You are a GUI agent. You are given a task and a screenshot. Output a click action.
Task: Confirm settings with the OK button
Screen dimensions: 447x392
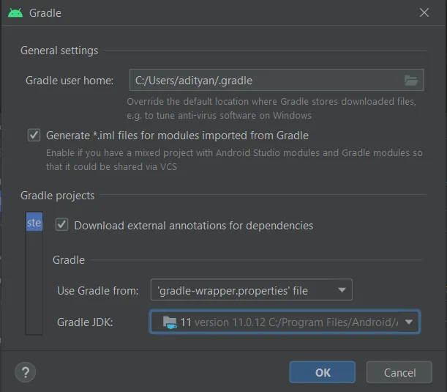tap(323, 372)
